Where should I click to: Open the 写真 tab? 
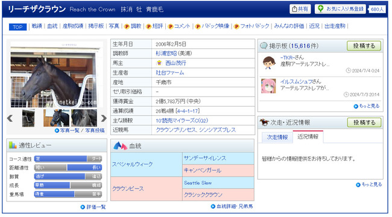click(x=114, y=26)
